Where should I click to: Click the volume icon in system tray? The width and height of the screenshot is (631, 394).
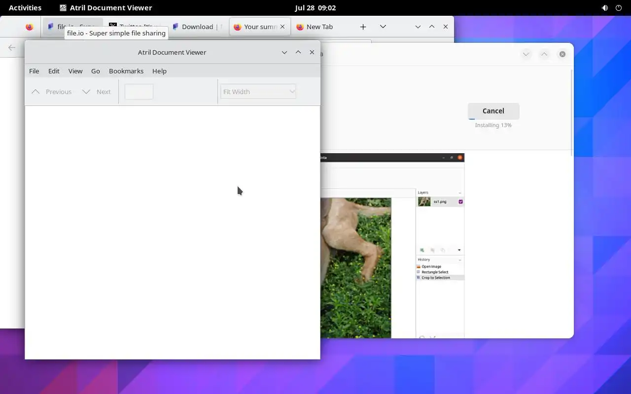[605, 8]
